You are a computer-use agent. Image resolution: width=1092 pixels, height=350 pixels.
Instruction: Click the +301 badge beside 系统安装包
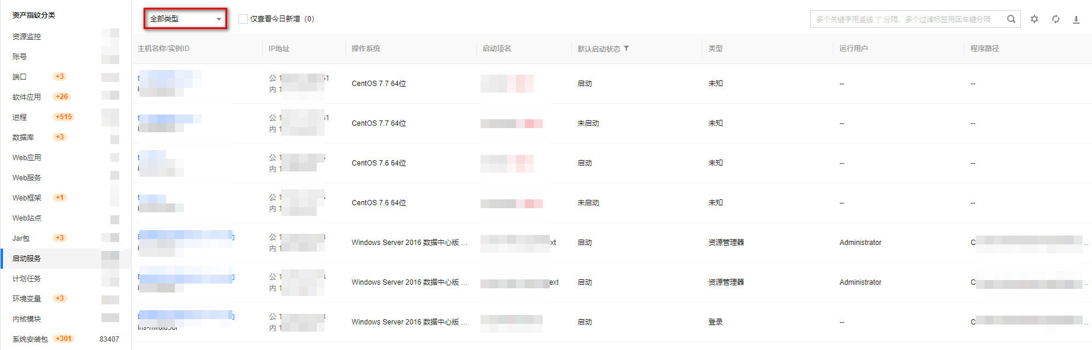click(63, 339)
